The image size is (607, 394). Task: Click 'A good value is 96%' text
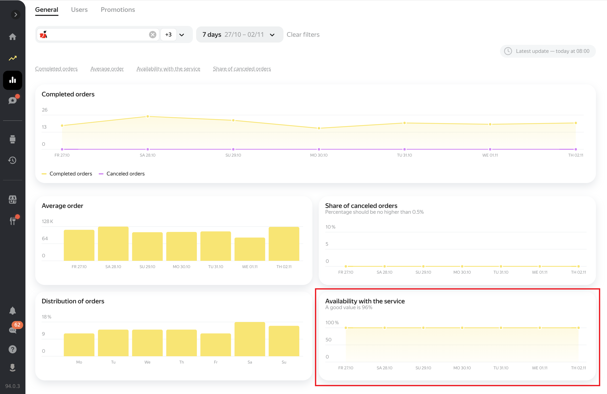click(349, 307)
